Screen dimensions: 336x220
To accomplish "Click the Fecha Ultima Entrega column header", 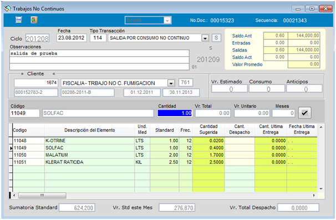I will click(302, 129).
